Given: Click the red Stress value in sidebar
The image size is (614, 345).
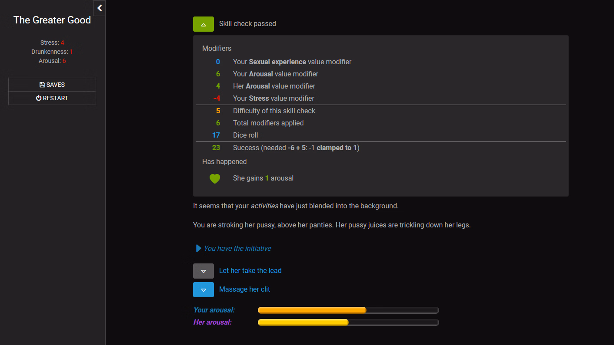Looking at the screenshot, I should pyautogui.click(x=62, y=42).
